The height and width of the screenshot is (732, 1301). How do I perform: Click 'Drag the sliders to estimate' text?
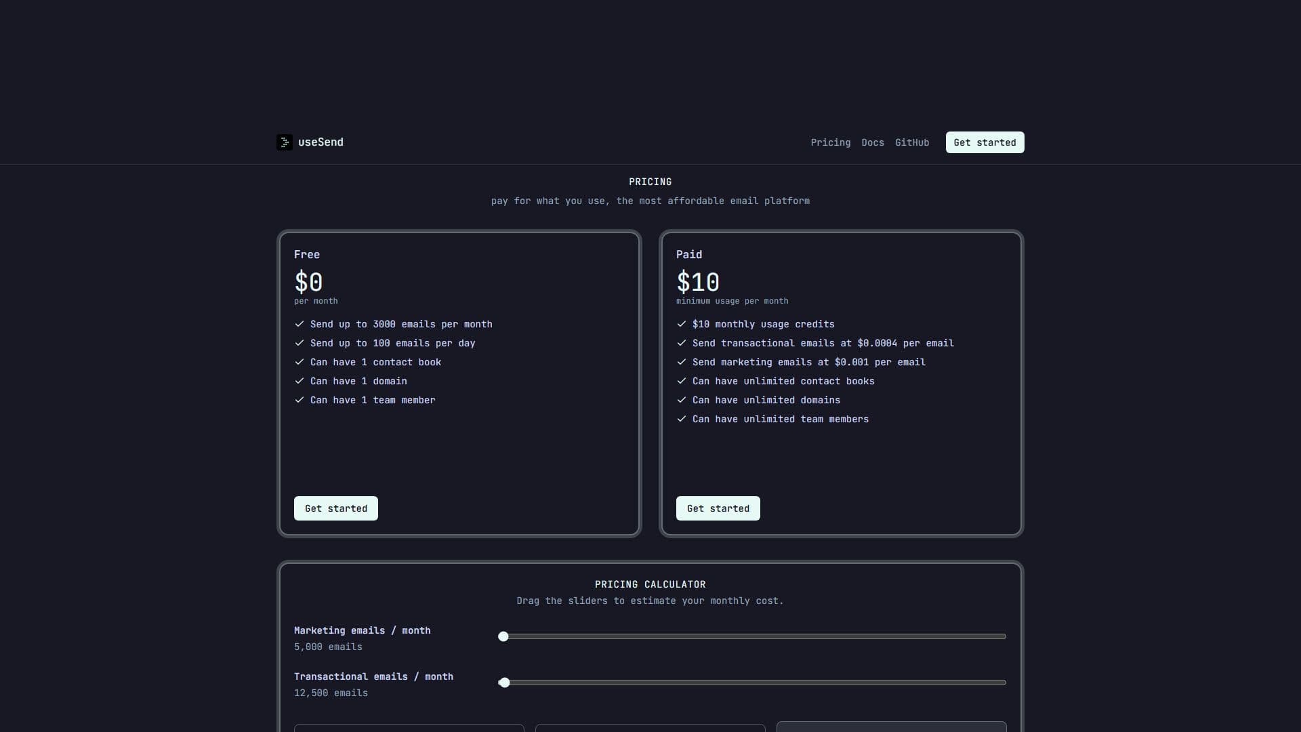pos(650,601)
